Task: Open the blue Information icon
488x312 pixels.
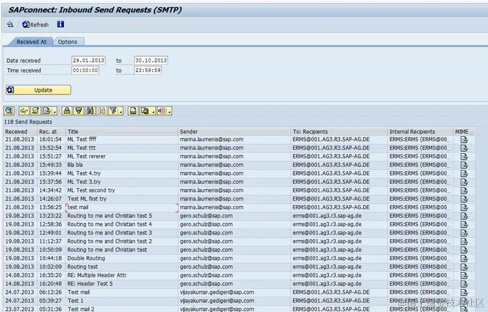Action: point(60,24)
